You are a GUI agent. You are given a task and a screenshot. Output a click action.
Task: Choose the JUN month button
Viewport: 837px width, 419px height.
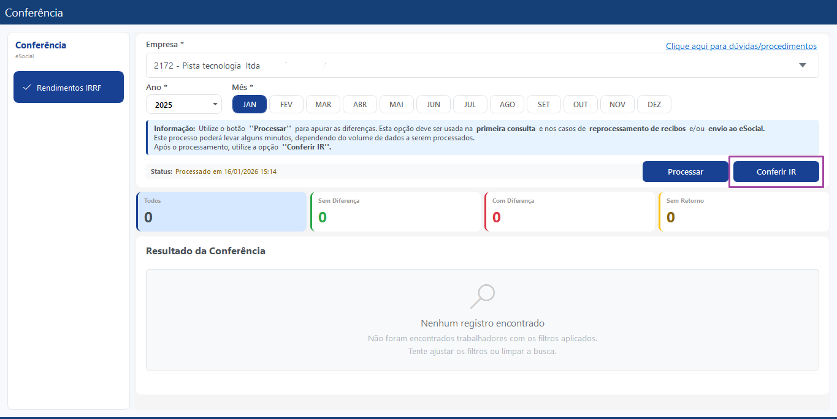(434, 104)
